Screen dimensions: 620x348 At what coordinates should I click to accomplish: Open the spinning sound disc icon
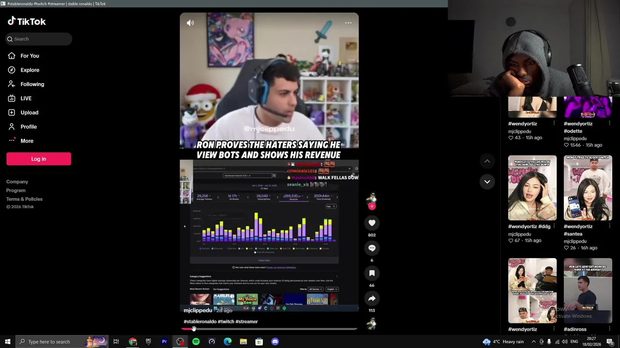click(x=372, y=324)
